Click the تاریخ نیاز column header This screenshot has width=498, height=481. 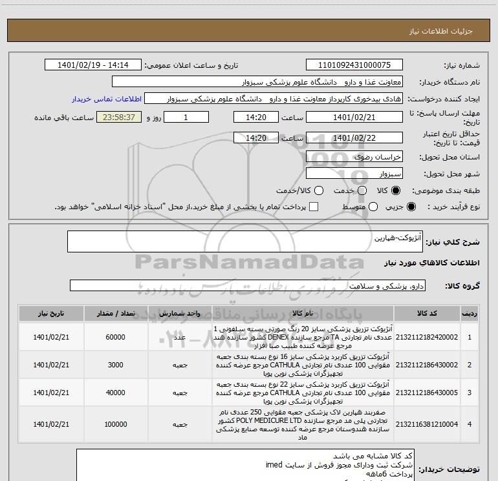51,313
